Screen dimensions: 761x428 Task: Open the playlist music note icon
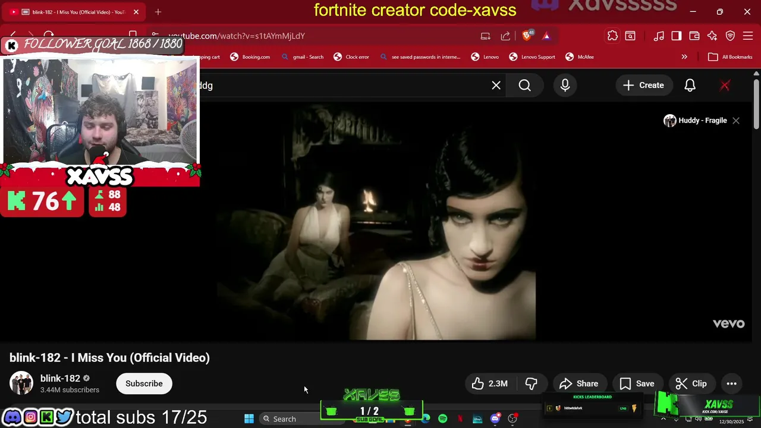(x=659, y=36)
